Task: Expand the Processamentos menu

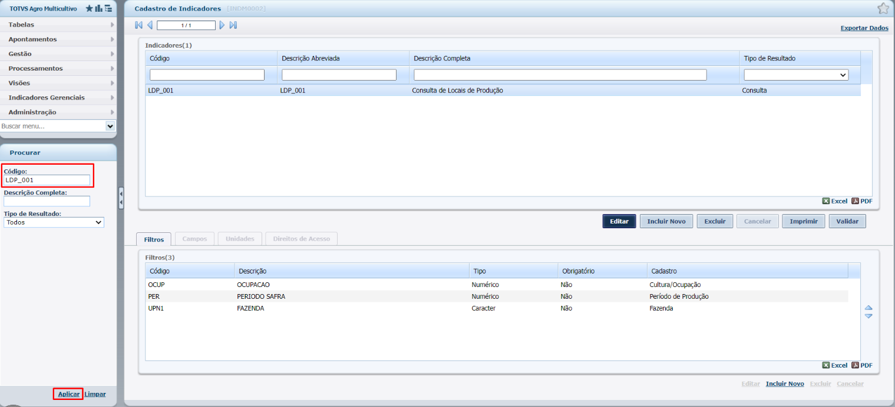Action: (58, 68)
